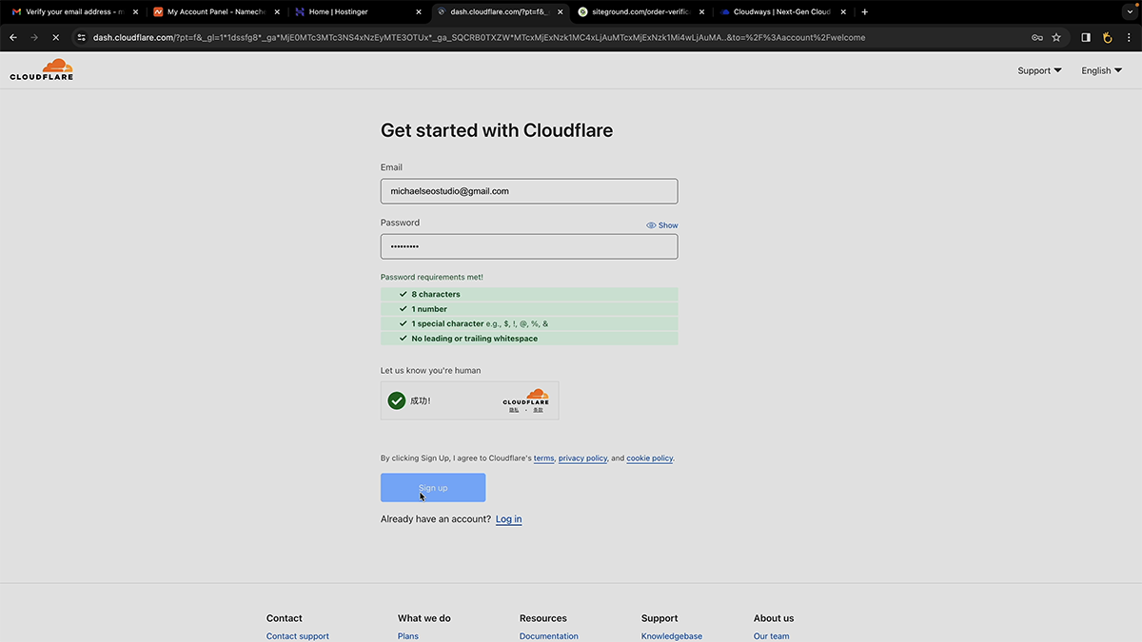Viewport: 1142px width, 642px height.
Task: Close the Gmail verify email tab
Action: tap(134, 12)
